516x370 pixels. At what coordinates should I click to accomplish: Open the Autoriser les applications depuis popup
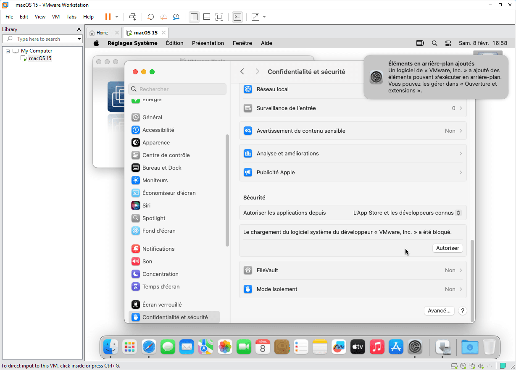tap(408, 213)
